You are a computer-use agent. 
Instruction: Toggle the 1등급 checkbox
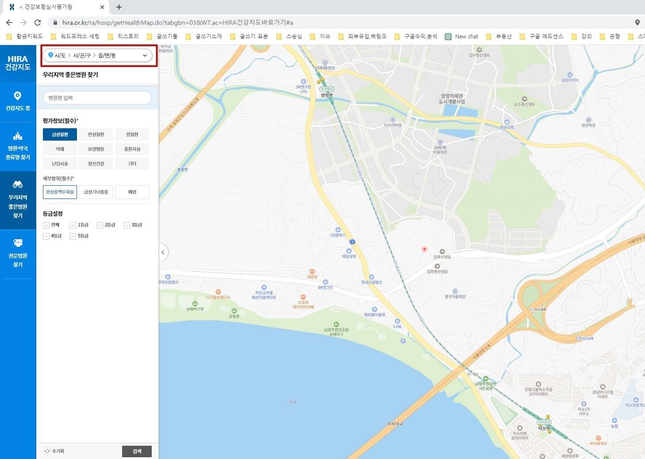click(73, 225)
